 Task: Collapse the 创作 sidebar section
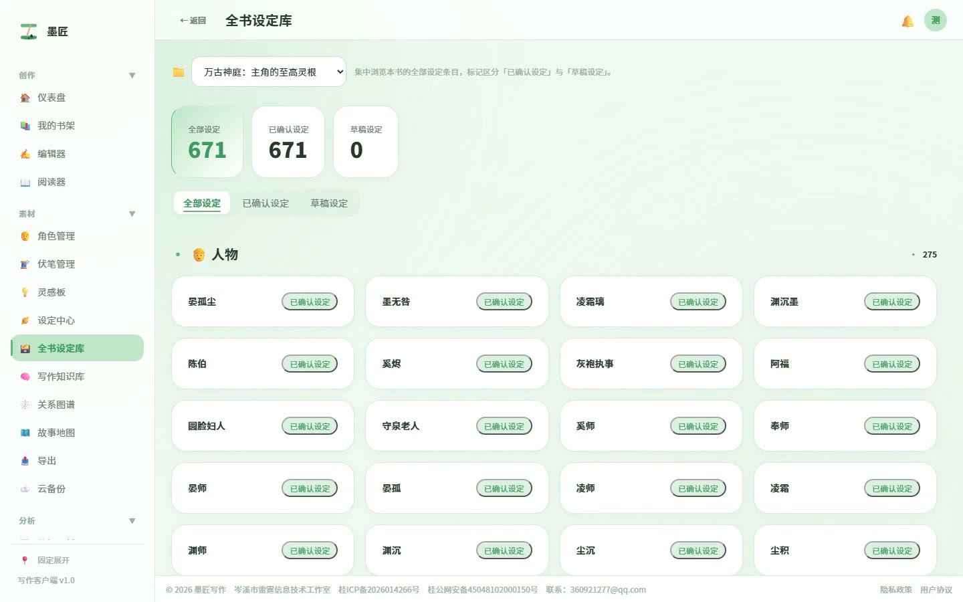[x=132, y=76]
